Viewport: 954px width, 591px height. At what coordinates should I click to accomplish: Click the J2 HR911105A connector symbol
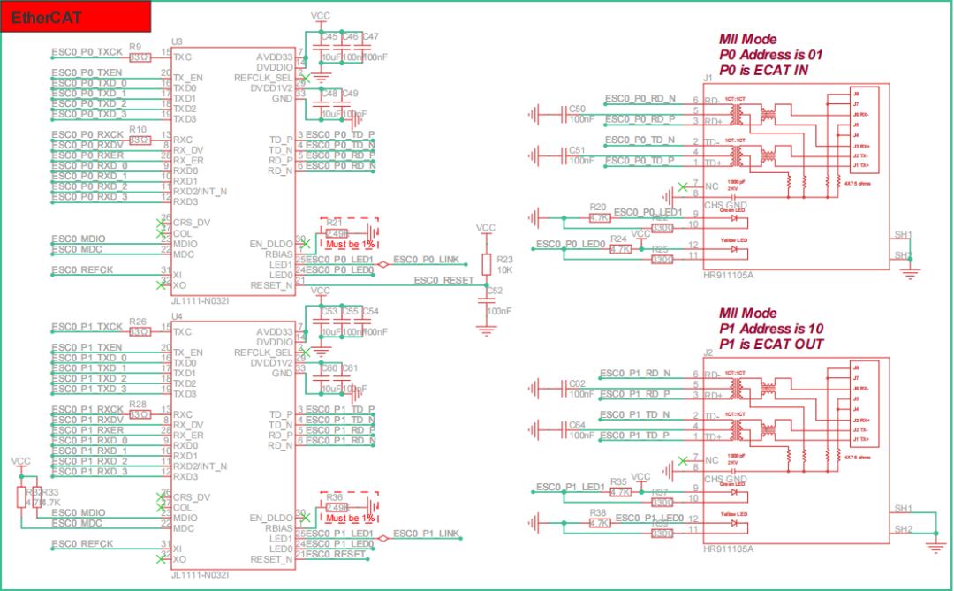point(795,451)
